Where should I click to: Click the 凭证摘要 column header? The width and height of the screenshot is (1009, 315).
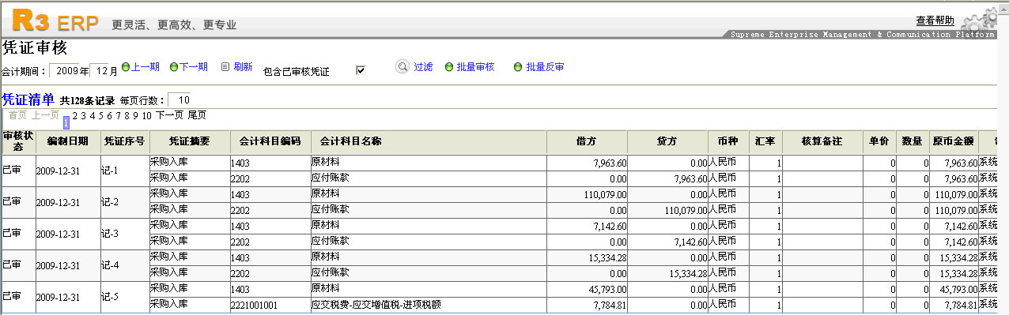coord(190,142)
